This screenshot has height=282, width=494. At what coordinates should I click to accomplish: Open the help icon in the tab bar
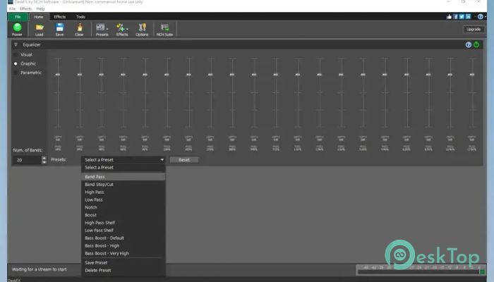pos(480,17)
